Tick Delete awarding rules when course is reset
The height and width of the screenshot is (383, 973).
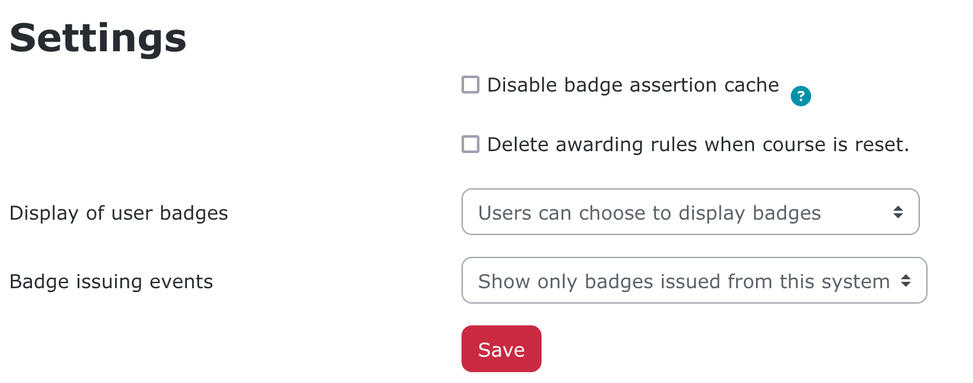470,144
